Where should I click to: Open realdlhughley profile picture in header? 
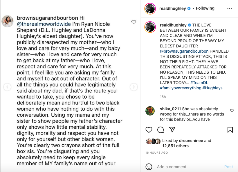coord(150,9)
